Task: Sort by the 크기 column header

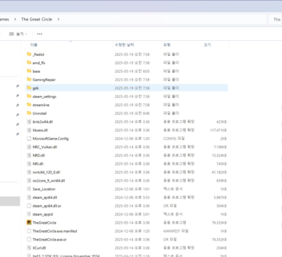Action: (207, 45)
